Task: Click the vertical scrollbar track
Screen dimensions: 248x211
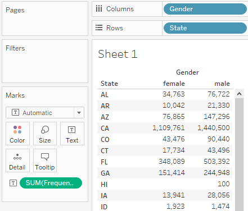Action: pos(239,154)
